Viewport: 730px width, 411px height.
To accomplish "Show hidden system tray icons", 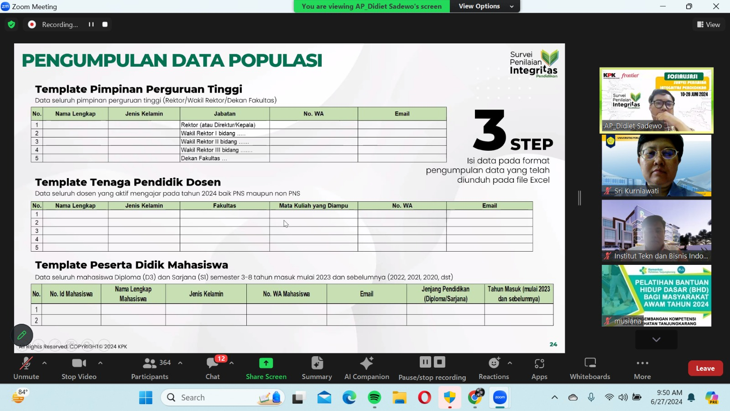I will tap(555, 397).
